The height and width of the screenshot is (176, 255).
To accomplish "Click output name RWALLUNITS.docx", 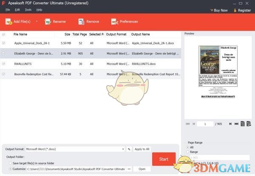I will (x=144, y=64).
